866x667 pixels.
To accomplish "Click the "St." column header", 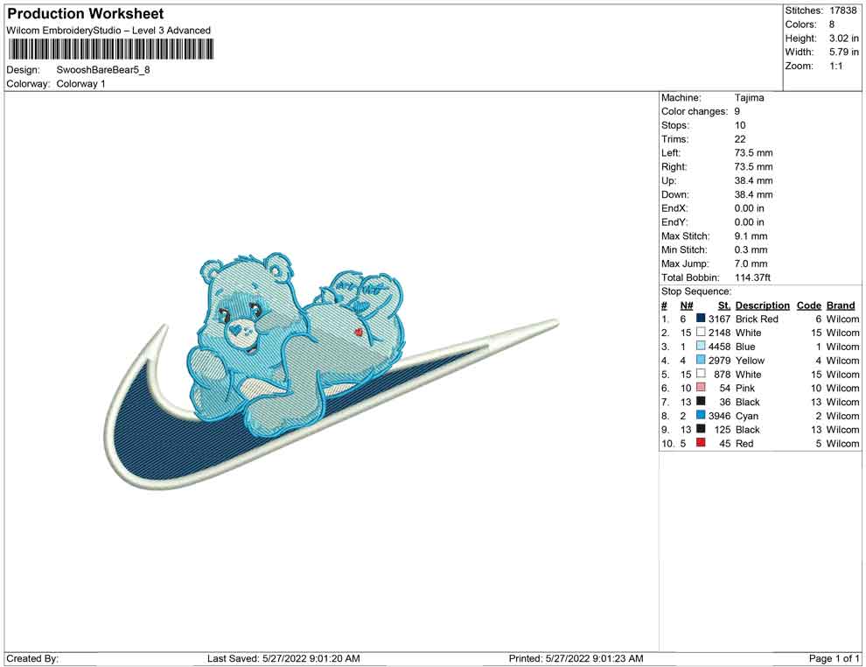I will pyautogui.click(x=724, y=305).
